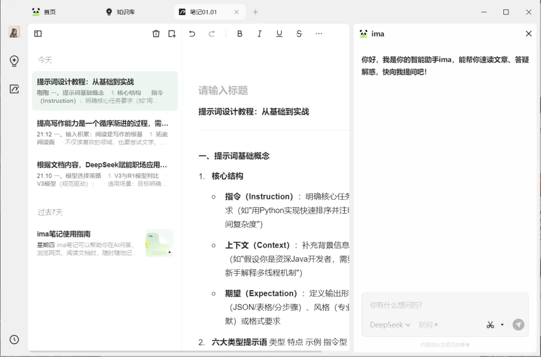Maximize the application window
This screenshot has height=357, width=541.
pos(506,12)
